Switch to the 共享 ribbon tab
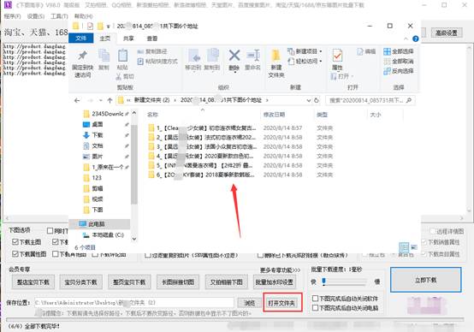The height and width of the screenshot is (332, 474). point(128,39)
